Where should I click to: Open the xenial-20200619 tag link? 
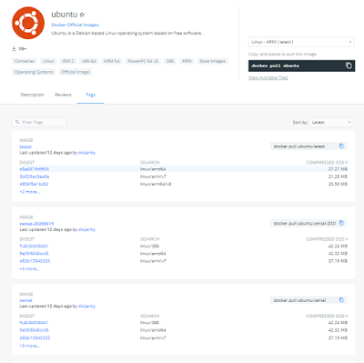[36, 224]
